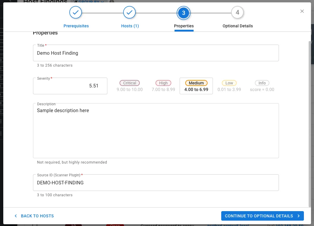The image size is (314, 226).
Task: Go to the Prerequisites step label
Action: 76,26
